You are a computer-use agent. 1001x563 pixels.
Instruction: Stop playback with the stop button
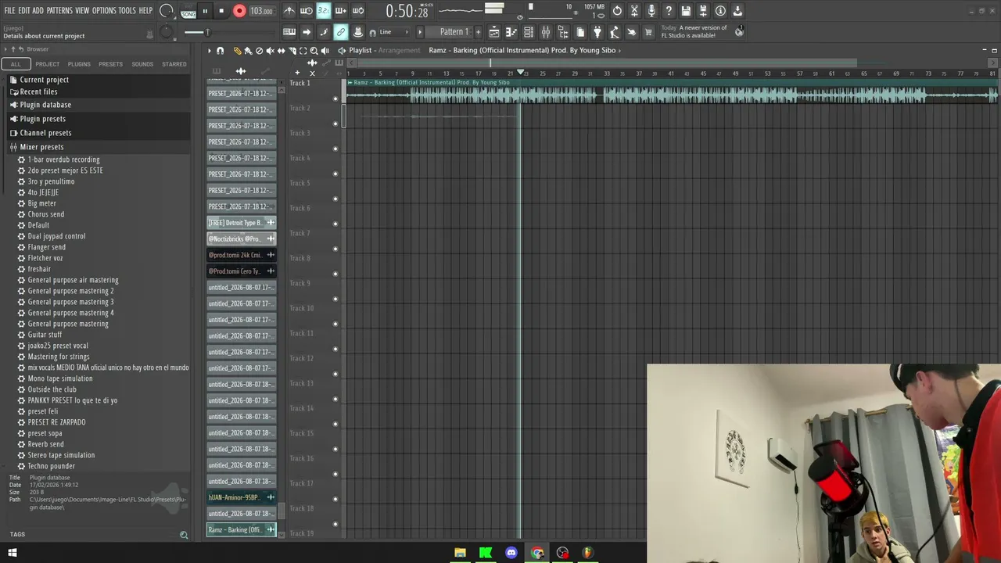221,11
